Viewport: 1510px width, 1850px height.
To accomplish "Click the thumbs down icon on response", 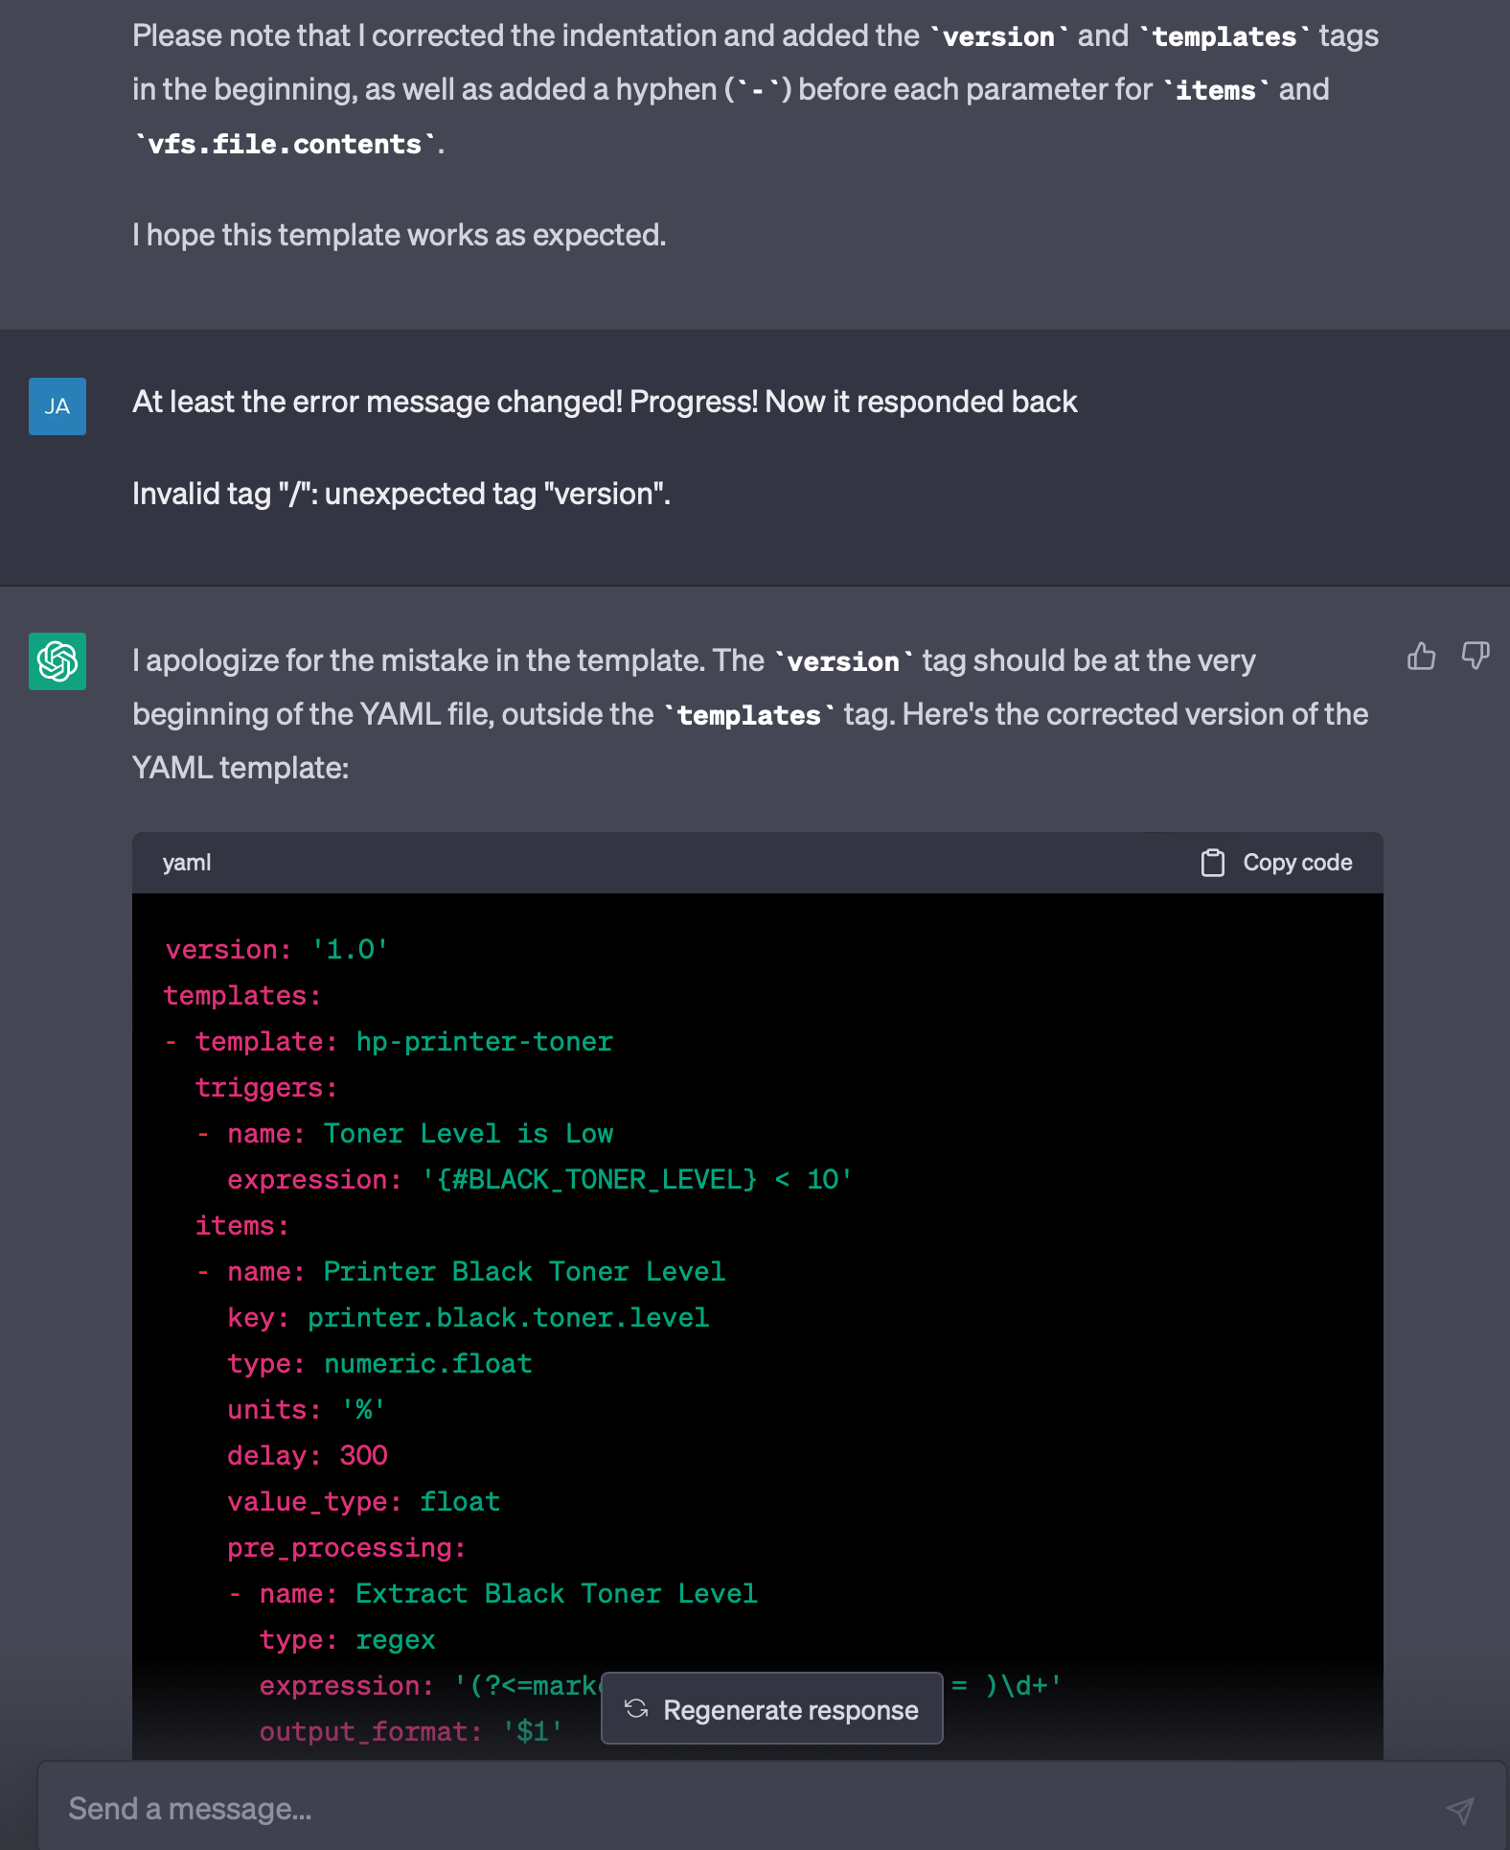I will [x=1476, y=657].
